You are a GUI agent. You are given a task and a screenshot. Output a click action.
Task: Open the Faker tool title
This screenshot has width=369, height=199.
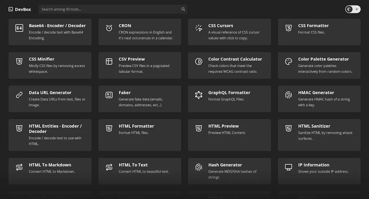point(124,92)
